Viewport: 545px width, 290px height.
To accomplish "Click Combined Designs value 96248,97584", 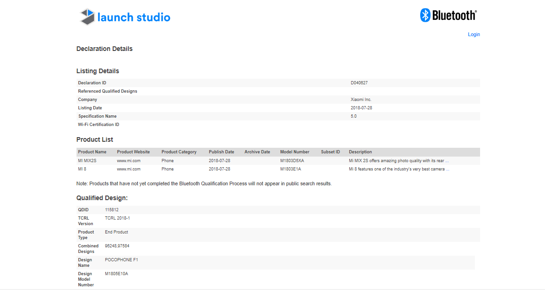I will [x=117, y=246].
